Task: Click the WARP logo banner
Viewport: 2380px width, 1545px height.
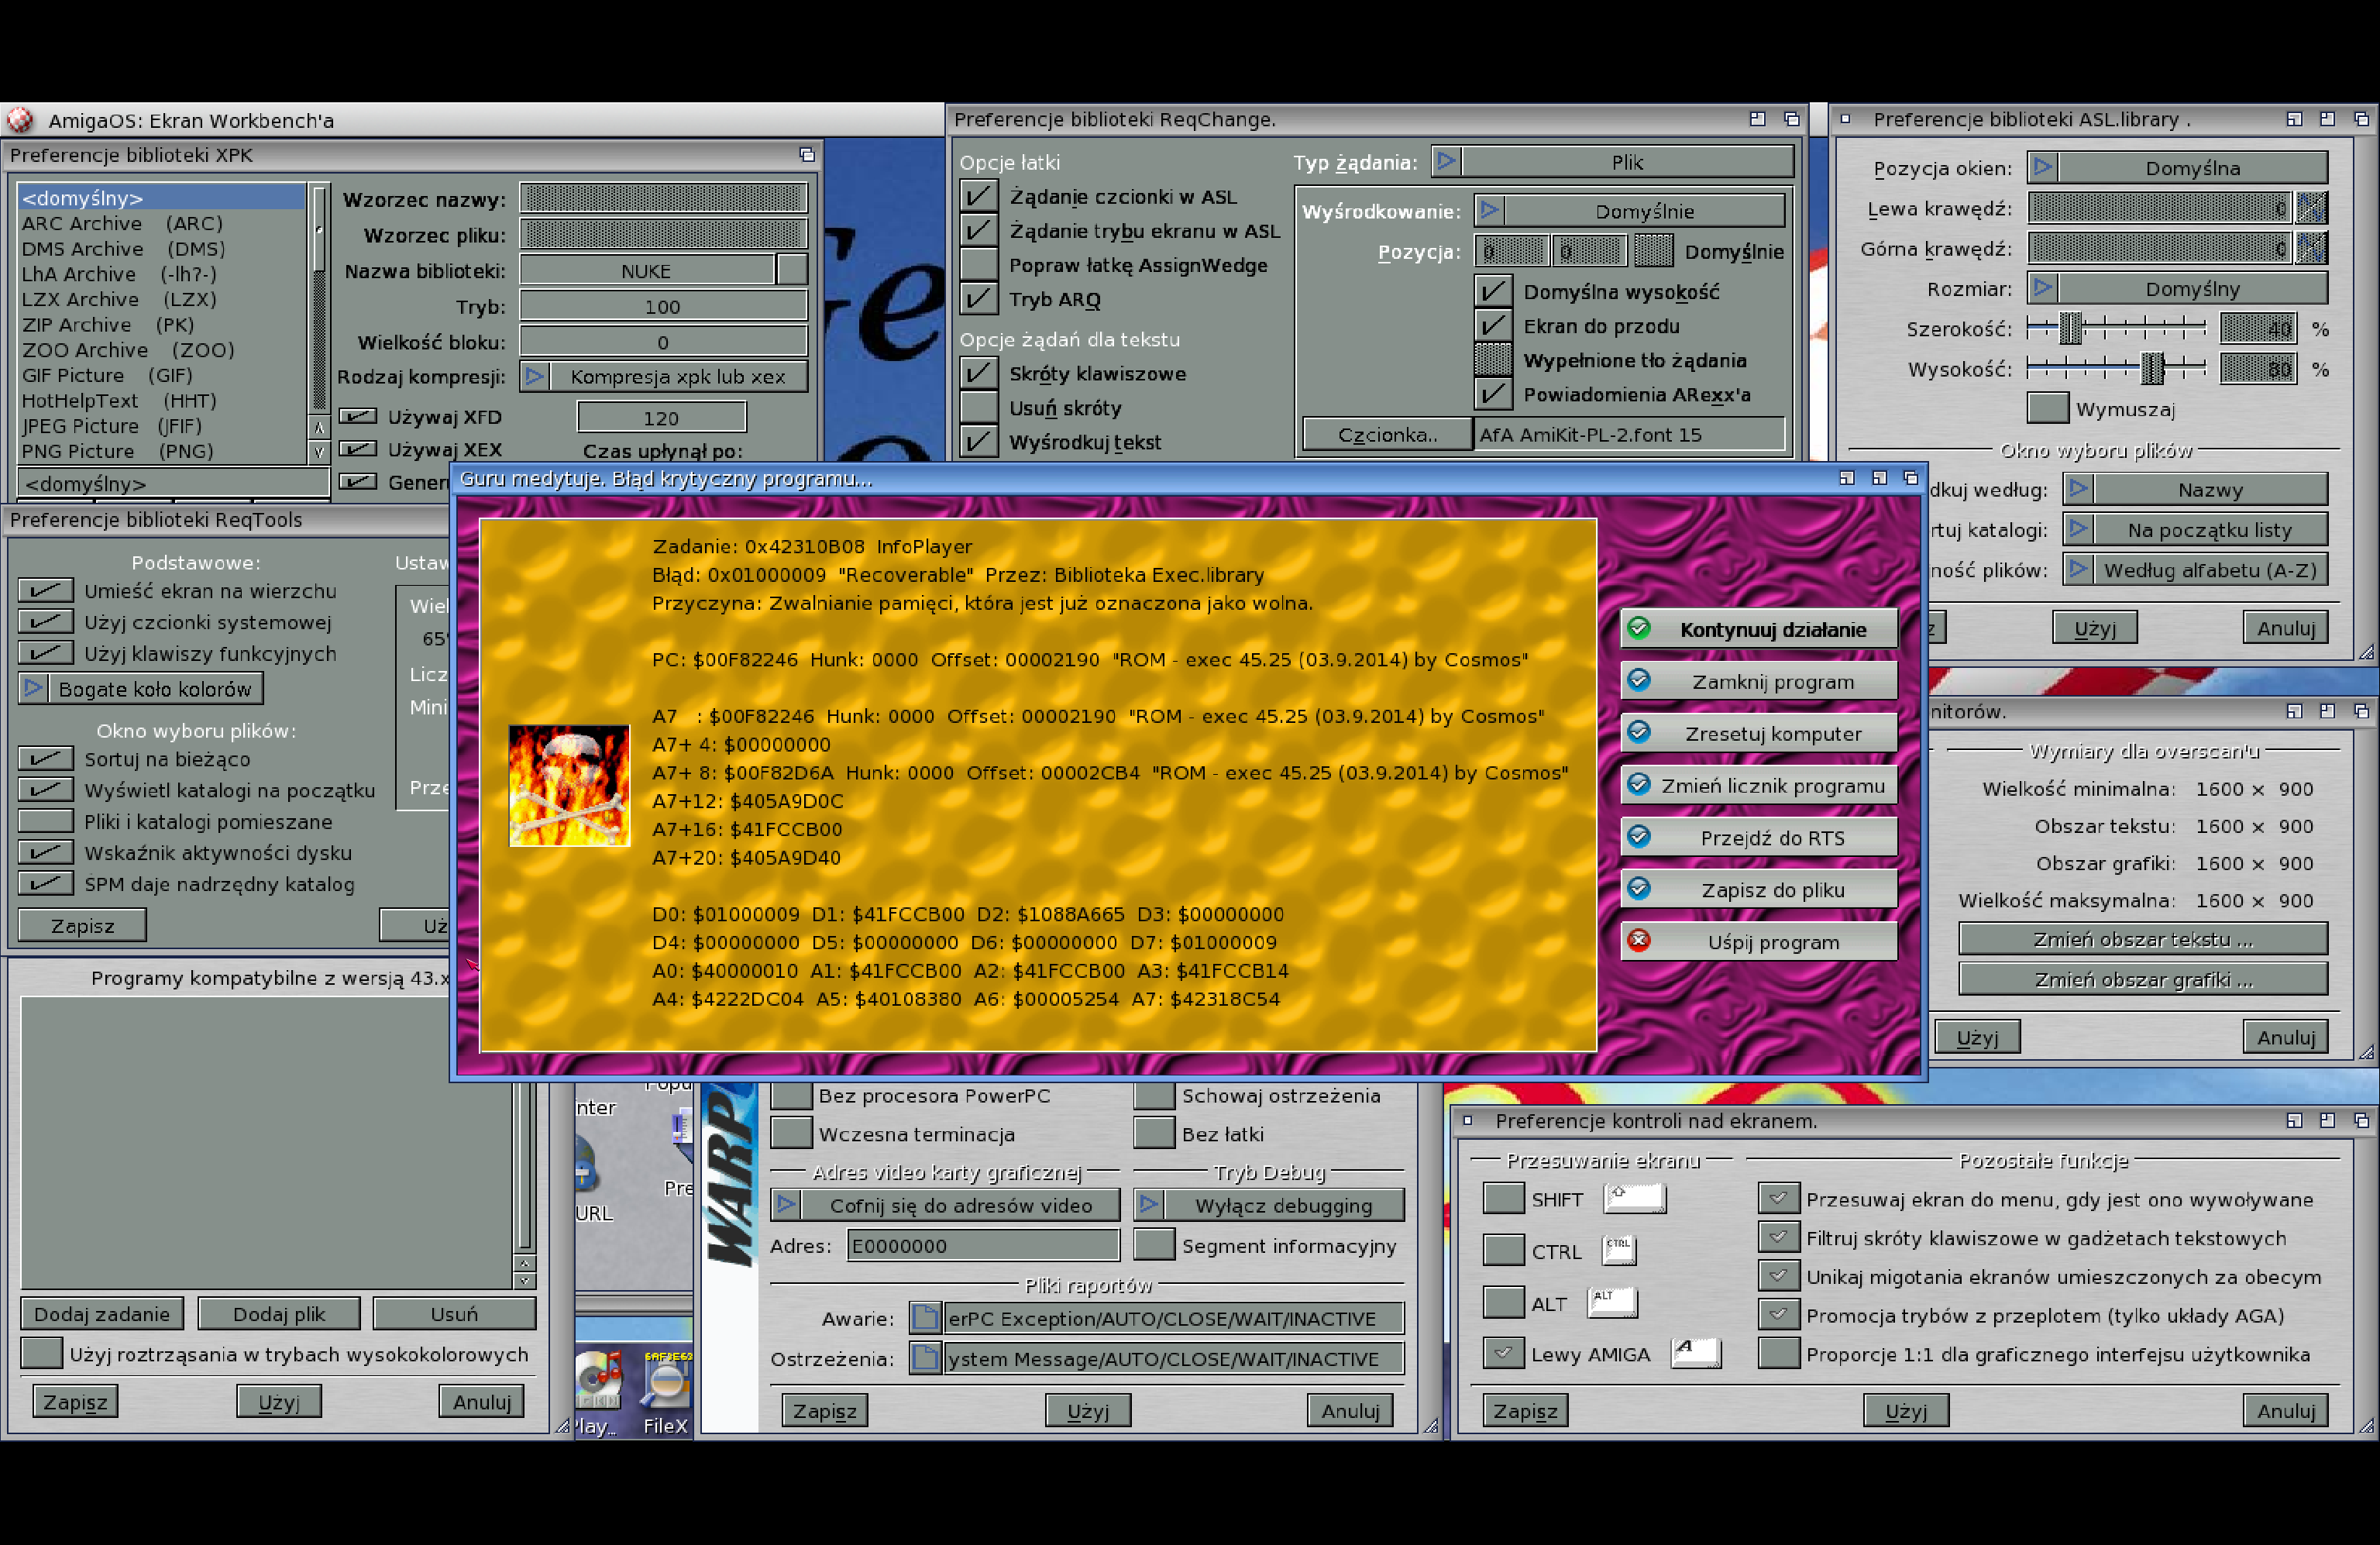Action: point(731,1180)
